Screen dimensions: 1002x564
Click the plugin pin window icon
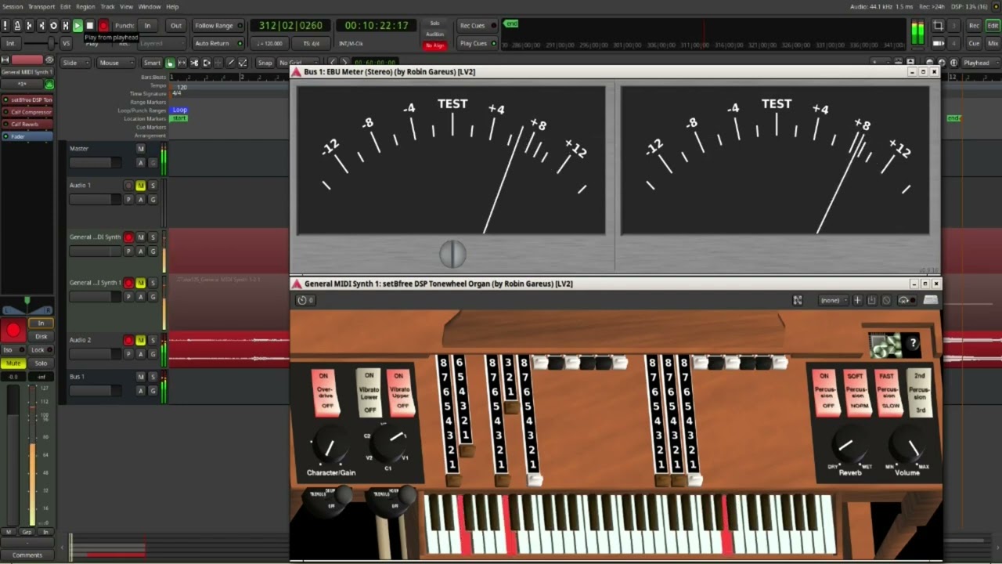point(798,300)
